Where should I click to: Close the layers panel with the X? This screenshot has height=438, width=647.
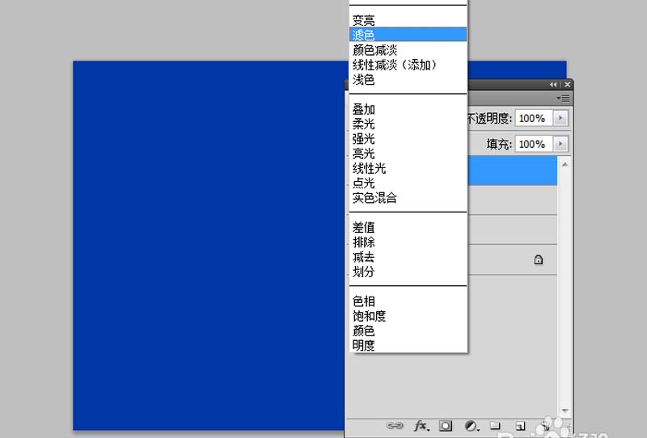[x=568, y=85]
